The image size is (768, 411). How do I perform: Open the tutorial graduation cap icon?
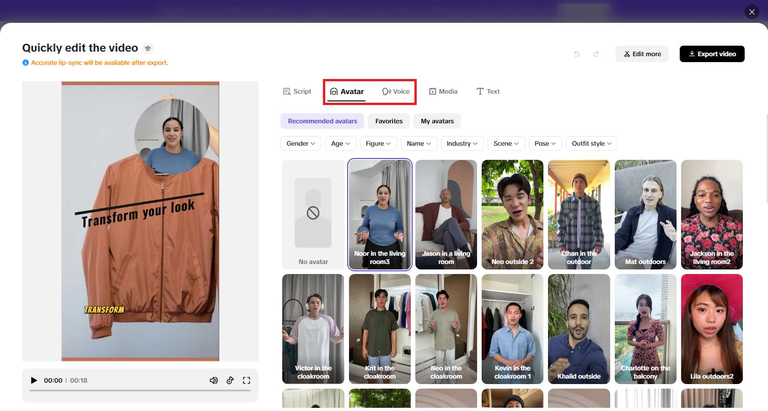147,48
